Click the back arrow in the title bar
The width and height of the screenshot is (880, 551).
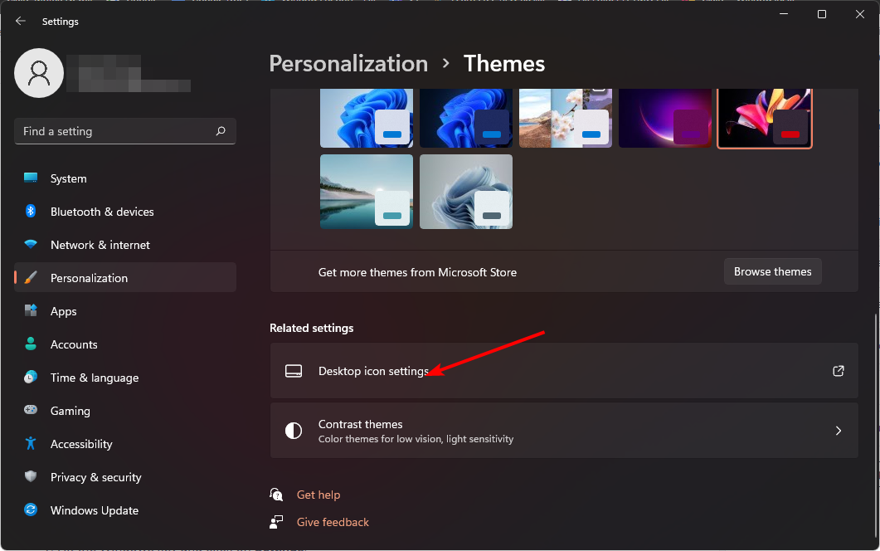20,21
